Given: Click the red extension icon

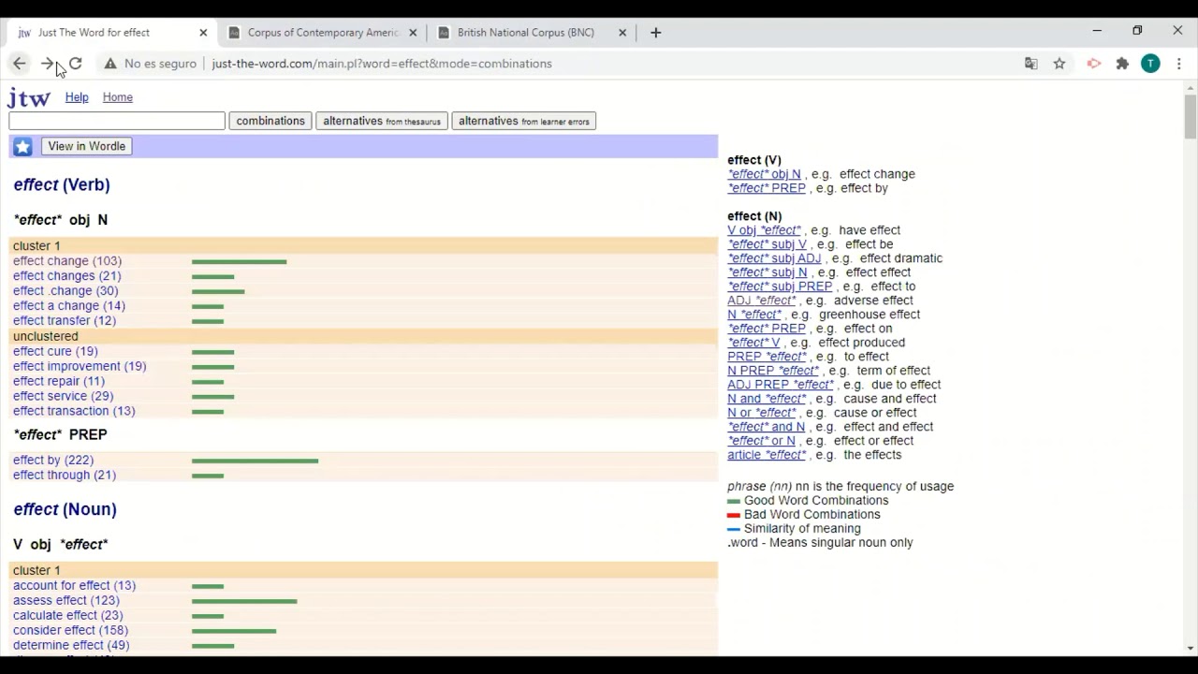Looking at the screenshot, I should pos(1093,64).
